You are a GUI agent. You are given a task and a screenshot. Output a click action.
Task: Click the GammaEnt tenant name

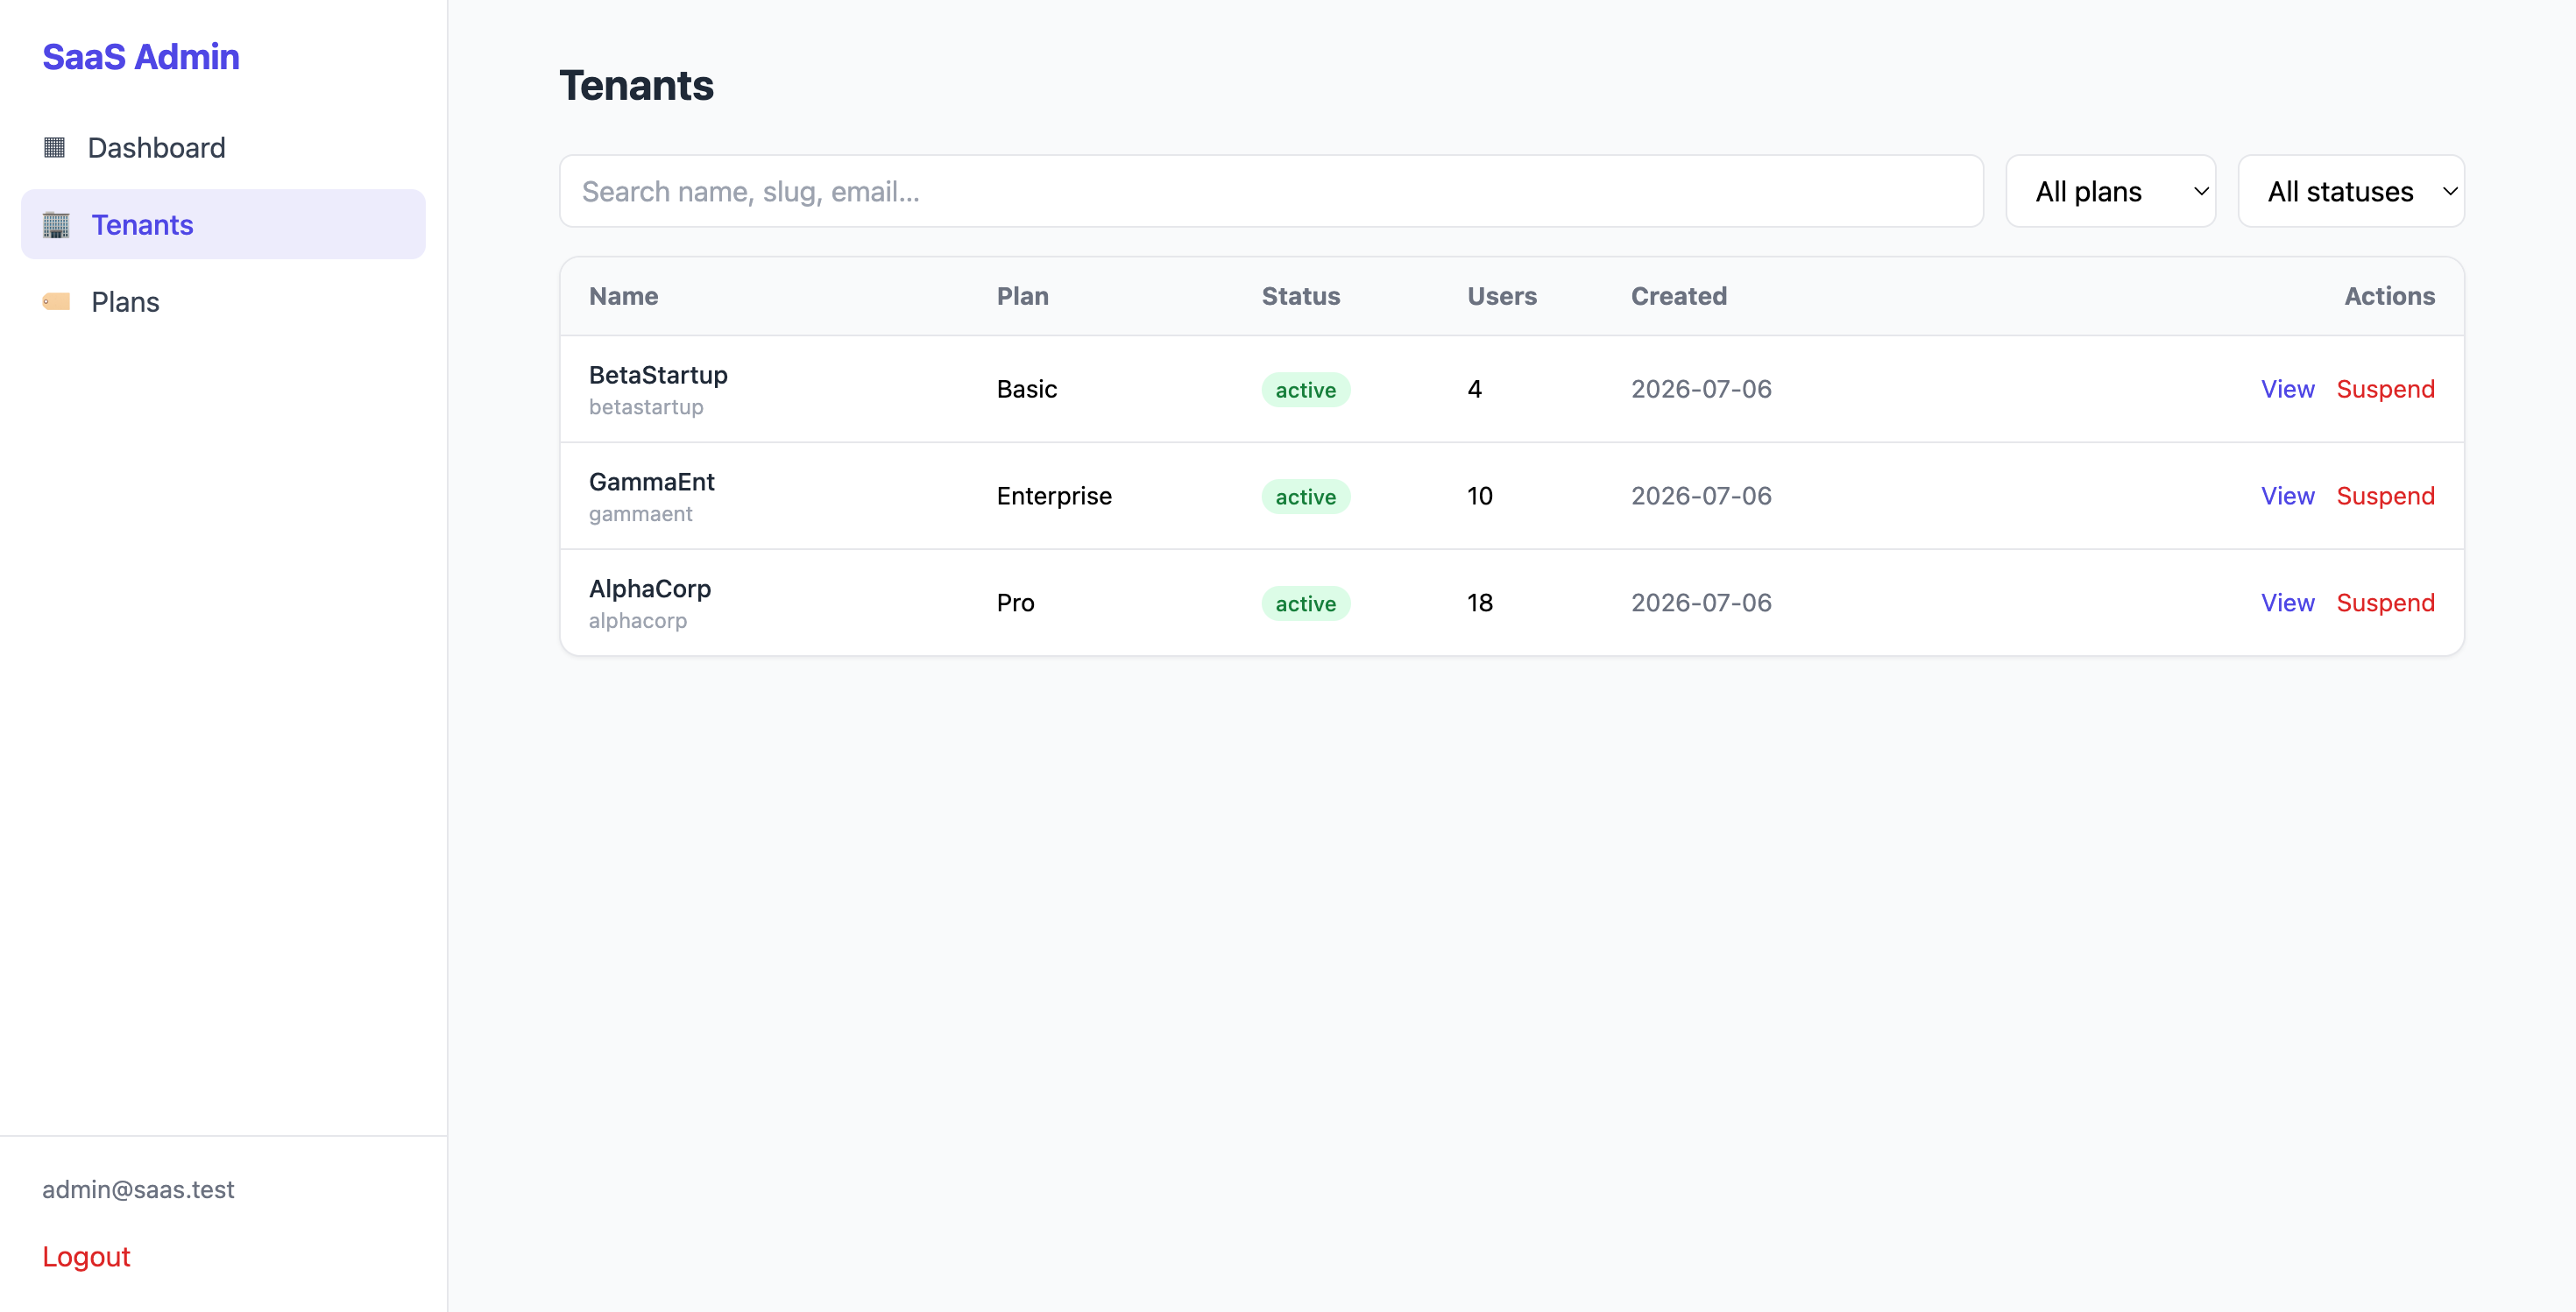(652, 482)
